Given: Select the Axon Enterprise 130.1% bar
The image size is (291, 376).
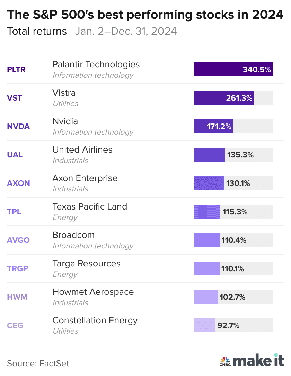Looking at the screenshot, I should 209,183.
